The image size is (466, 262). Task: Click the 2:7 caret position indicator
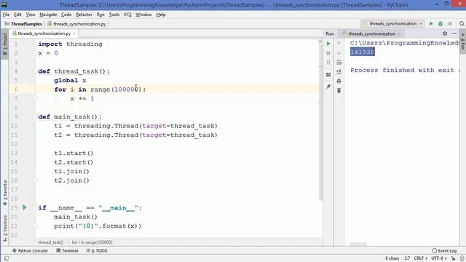(408, 258)
